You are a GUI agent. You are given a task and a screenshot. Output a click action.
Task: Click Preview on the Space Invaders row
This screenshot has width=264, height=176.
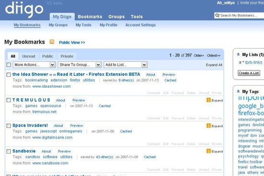[77, 126]
